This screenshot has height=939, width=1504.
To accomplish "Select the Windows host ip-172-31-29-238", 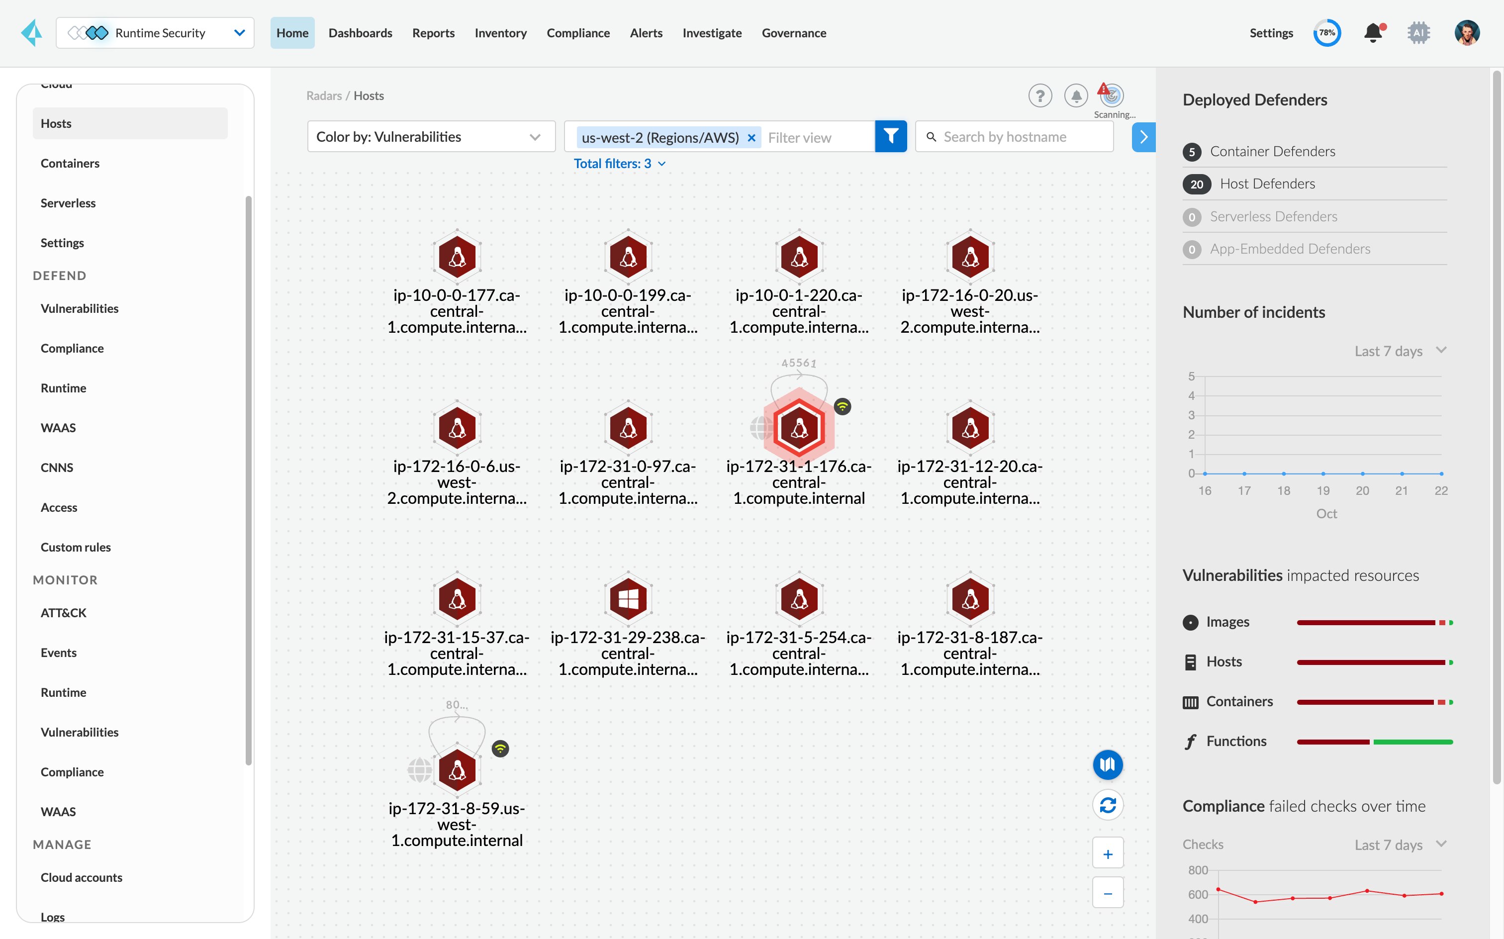I will [x=628, y=599].
